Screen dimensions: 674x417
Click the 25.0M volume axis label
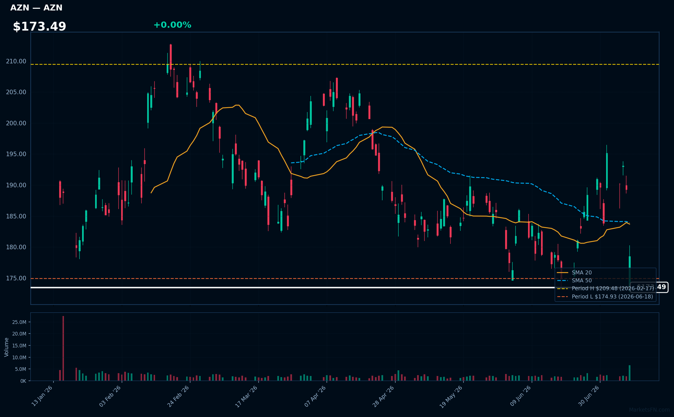(x=19, y=322)
